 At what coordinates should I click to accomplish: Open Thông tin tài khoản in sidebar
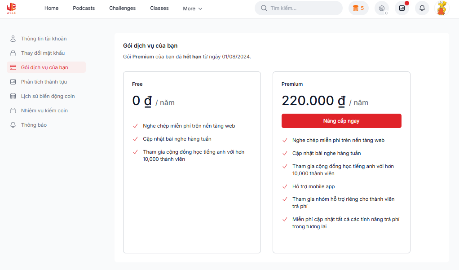pos(44,39)
